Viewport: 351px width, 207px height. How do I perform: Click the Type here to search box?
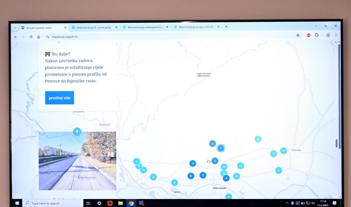coord(53,203)
